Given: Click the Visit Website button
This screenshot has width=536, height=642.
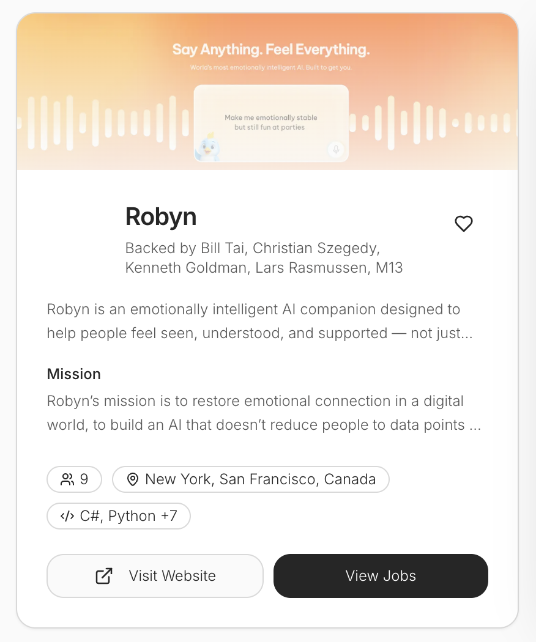Looking at the screenshot, I should coord(155,575).
